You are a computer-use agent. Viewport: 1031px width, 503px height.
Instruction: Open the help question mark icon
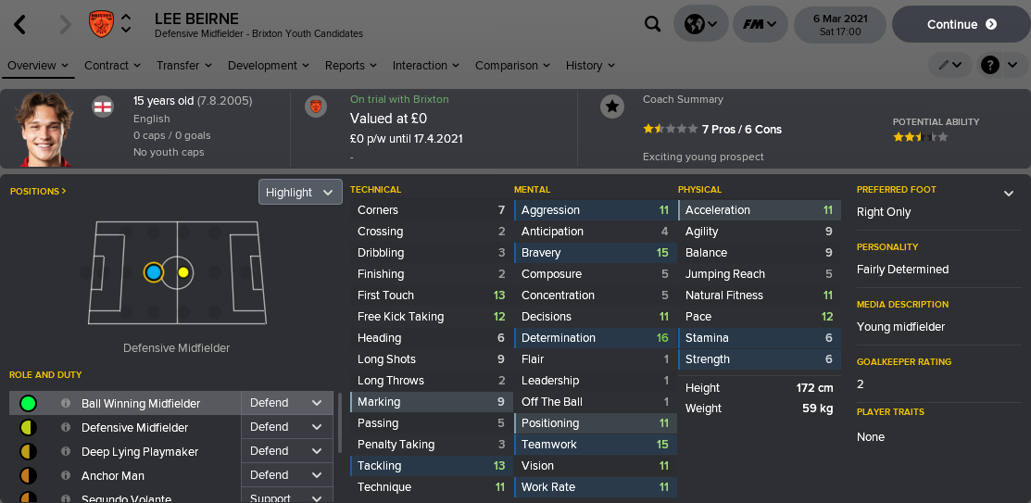(990, 65)
